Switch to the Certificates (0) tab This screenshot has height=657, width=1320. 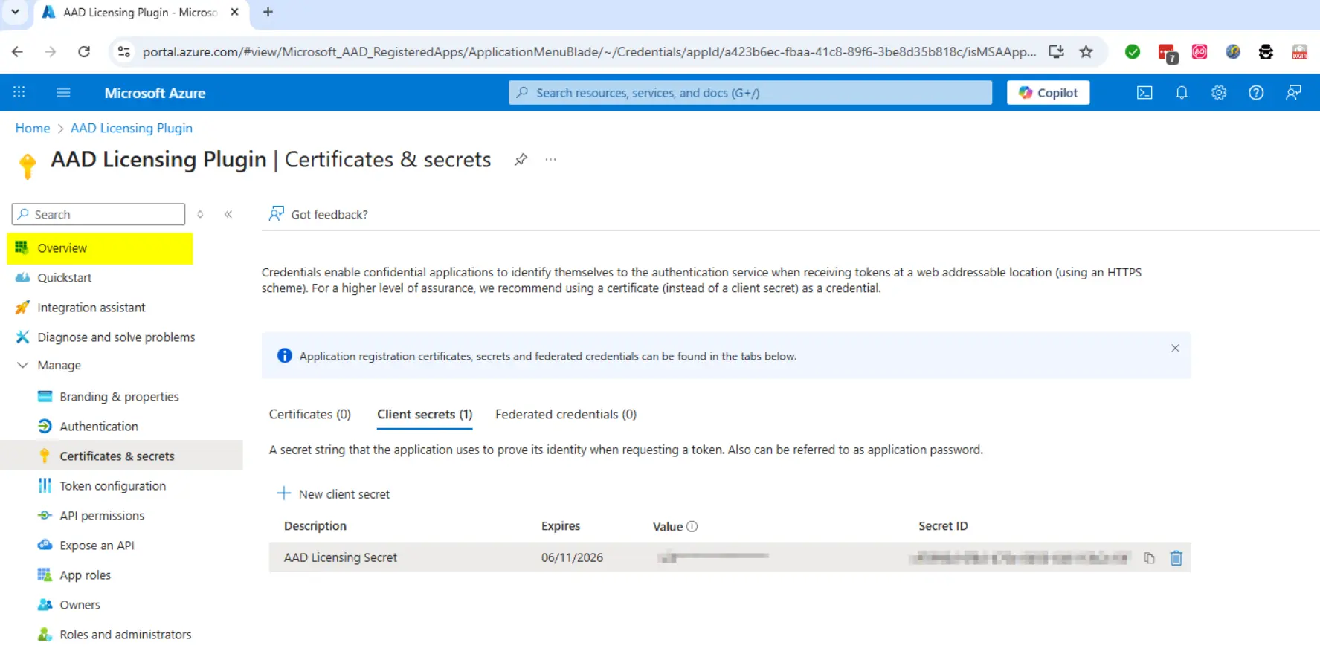pyautogui.click(x=309, y=415)
